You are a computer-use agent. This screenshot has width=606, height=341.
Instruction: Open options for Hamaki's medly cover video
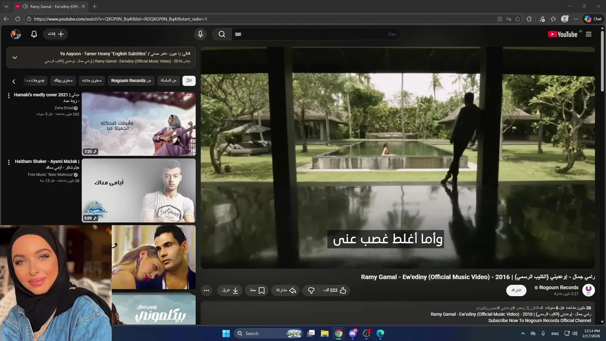[9, 96]
